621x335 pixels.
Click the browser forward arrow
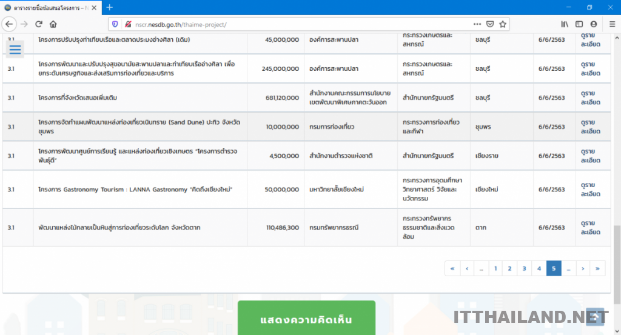point(24,24)
